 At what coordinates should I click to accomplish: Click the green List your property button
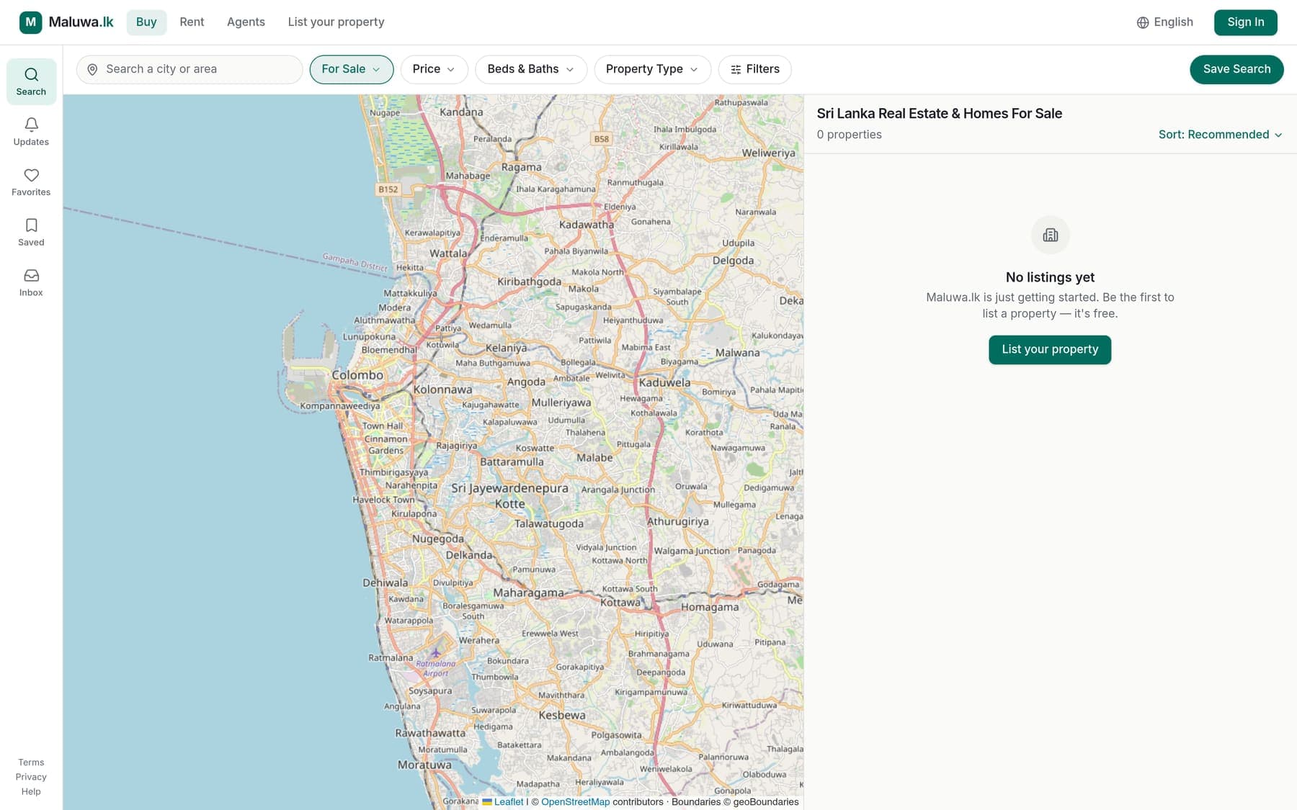(1050, 349)
